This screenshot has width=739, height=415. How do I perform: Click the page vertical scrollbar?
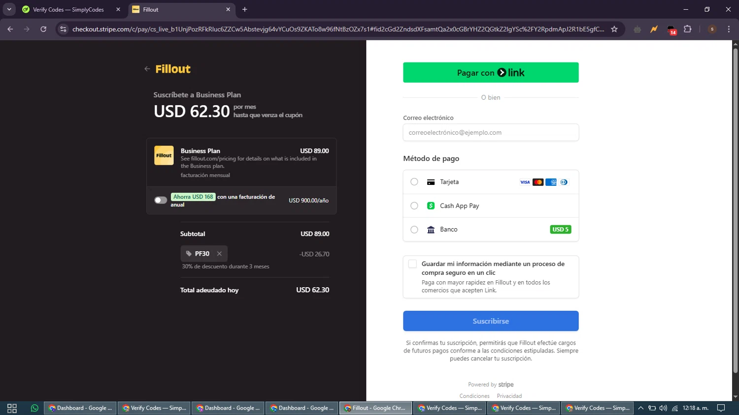pyautogui.click(x=735, y=211)
